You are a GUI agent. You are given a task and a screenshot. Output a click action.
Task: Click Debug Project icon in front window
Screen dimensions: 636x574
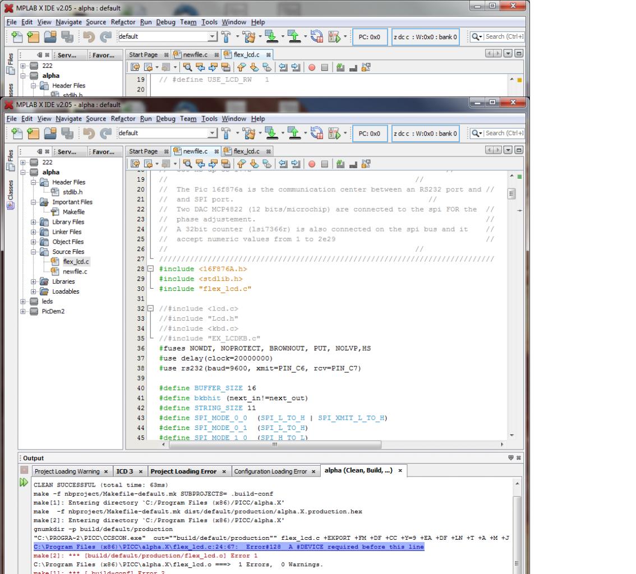(334, 133)
